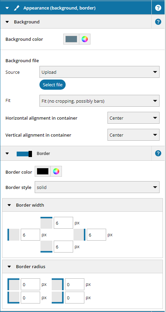Click the left border width icon

(14, 235)
